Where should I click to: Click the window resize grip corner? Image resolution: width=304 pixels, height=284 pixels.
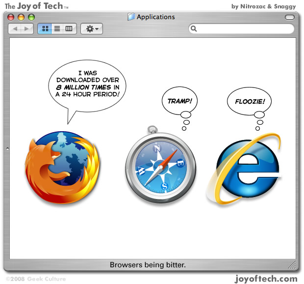pyautogui.click(x=293, y=265)
